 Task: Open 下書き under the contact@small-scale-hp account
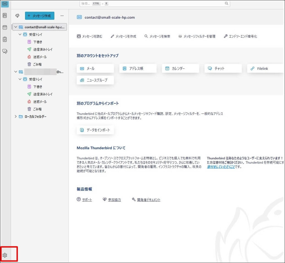click(38, 42)
